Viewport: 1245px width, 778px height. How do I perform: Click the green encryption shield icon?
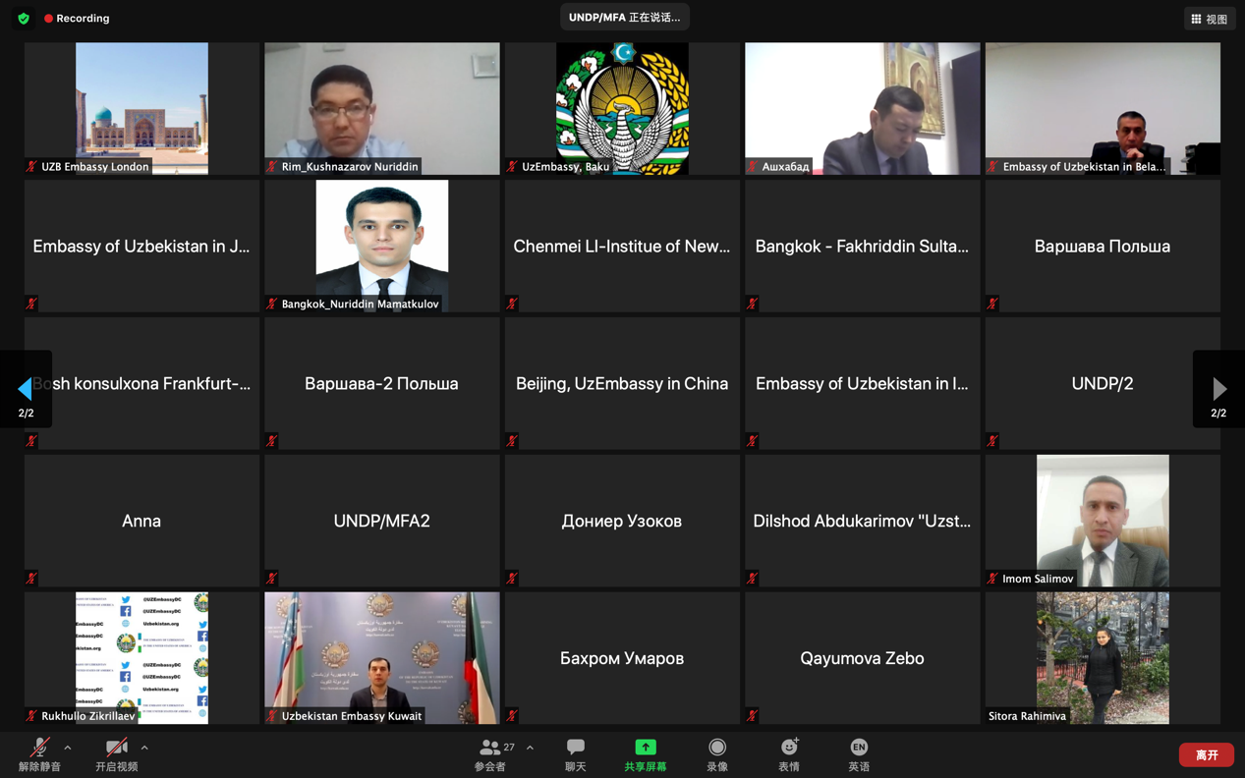(x=24, y=19)
